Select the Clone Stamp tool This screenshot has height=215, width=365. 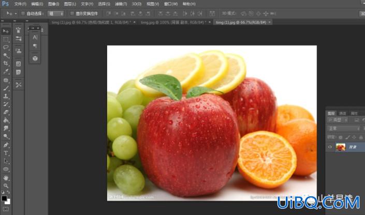pyautogui.click(x=6, y=96)
